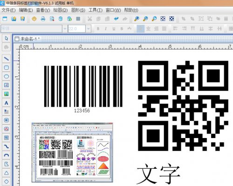Open the 帮助(H) menu

click(x=131, y=10)
